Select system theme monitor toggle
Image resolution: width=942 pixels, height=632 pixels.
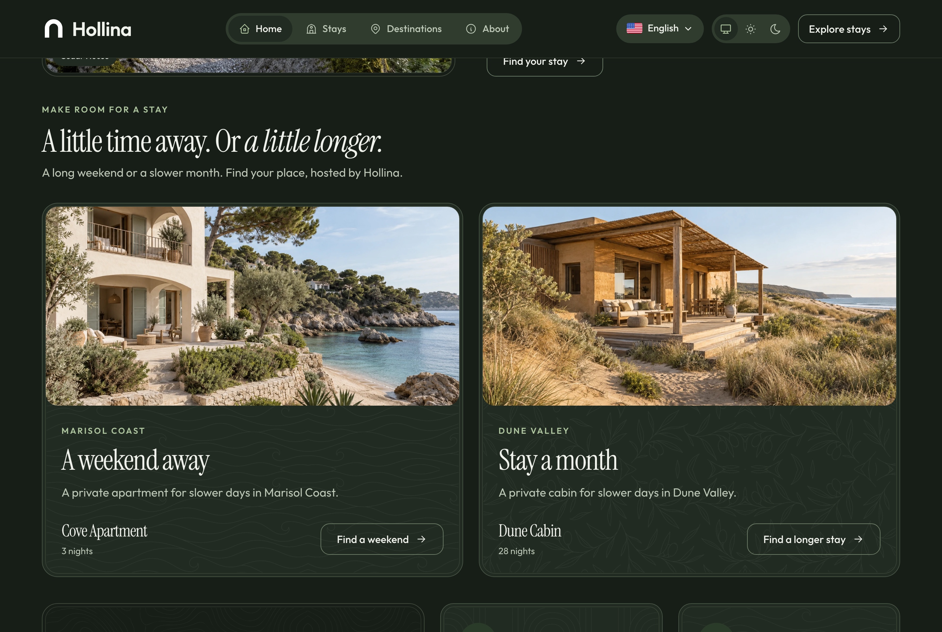(726, 29)
